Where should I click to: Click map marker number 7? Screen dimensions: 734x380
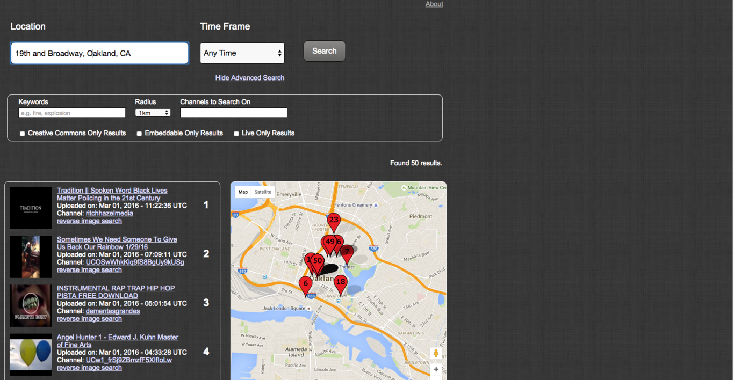[347, 254]
